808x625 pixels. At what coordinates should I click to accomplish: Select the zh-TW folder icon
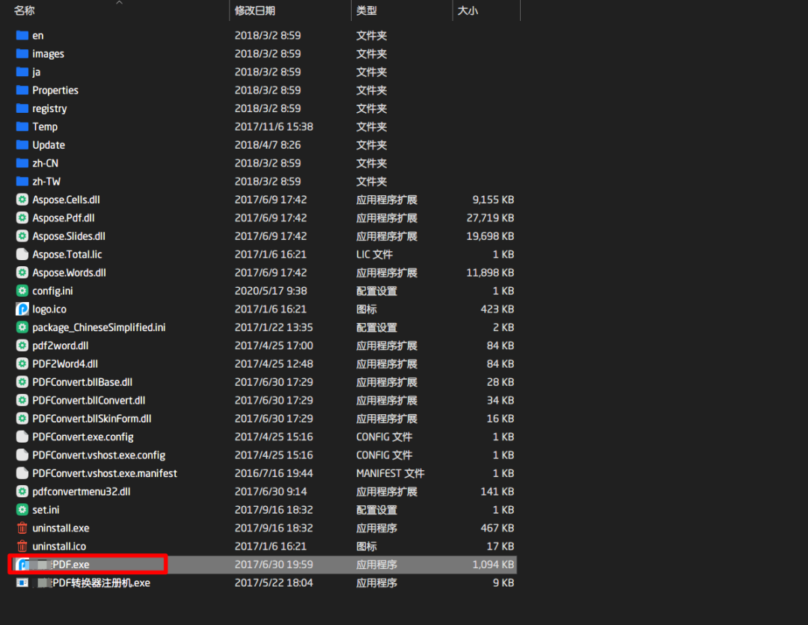click(x=22, y=181)
